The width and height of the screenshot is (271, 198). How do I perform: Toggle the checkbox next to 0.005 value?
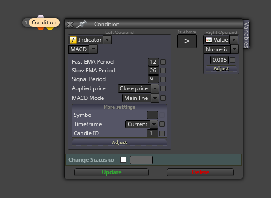click(233, 60)
